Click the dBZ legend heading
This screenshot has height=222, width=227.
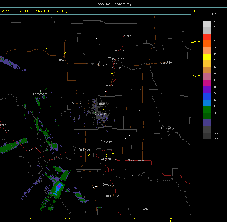pyautogui.click(x=213, y=14)
